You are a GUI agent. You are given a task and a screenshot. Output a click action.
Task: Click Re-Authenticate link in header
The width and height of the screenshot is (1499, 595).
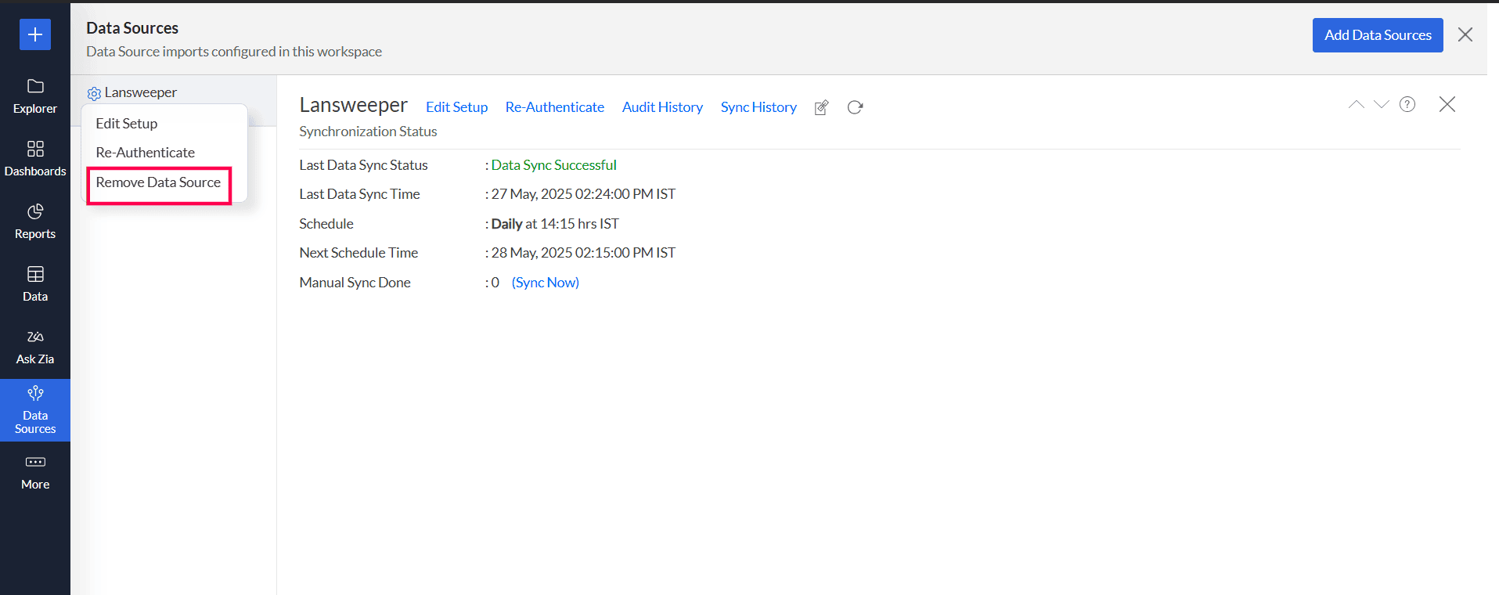point(555,107)
